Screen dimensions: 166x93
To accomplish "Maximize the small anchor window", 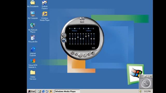I will click(148, 76).
